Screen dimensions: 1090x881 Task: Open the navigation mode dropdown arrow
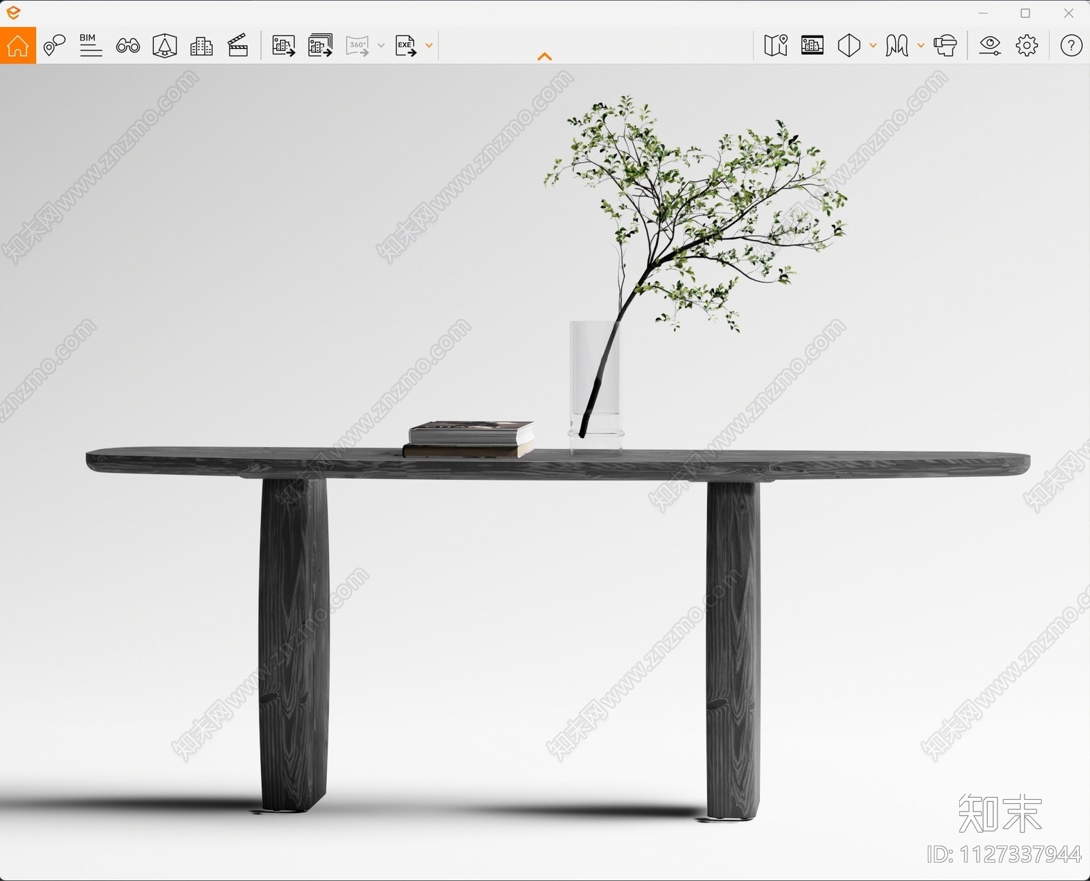[x=921, y=46]
